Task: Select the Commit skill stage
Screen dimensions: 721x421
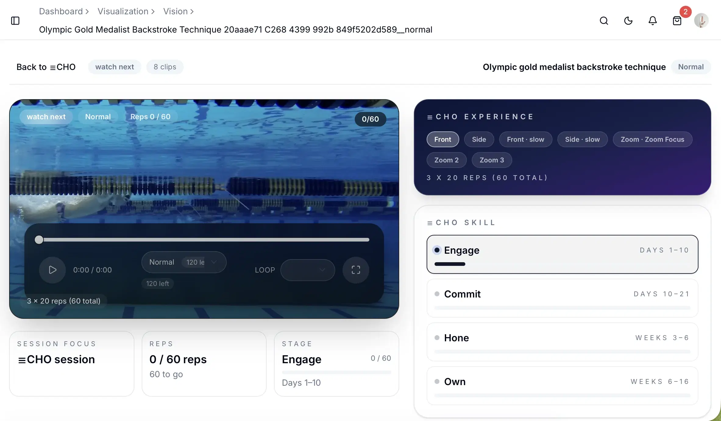Action: (x=563, y=298)
